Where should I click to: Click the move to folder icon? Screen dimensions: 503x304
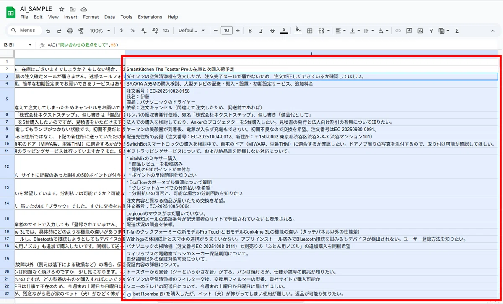coord(73,9)
